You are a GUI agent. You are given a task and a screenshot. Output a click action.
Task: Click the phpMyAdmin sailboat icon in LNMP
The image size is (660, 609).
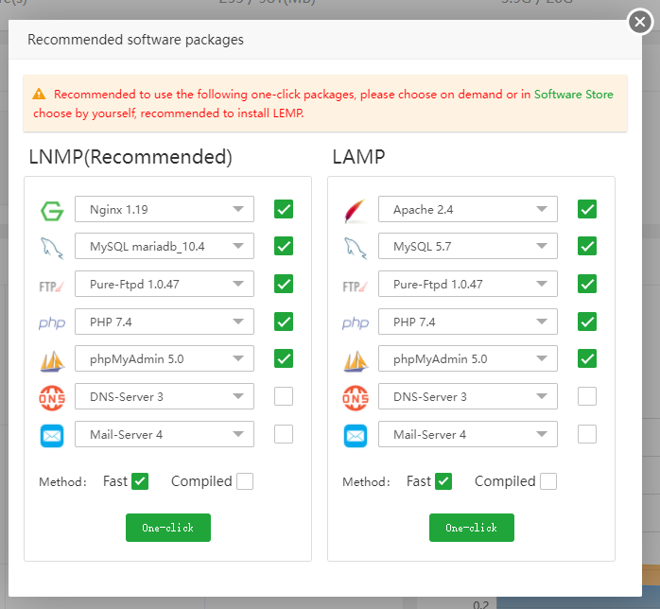pos(52,360)
